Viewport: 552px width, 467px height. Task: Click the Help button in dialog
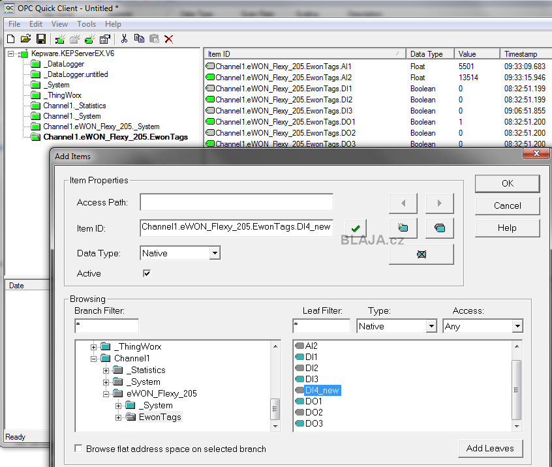pyautogui.click(x=507, y=228)
